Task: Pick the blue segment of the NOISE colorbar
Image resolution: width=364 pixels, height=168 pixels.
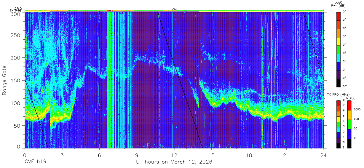Action: (349, 134)
